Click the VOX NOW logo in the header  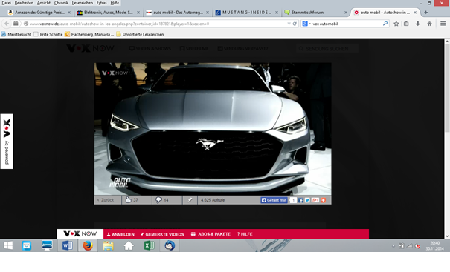[90, 48]
